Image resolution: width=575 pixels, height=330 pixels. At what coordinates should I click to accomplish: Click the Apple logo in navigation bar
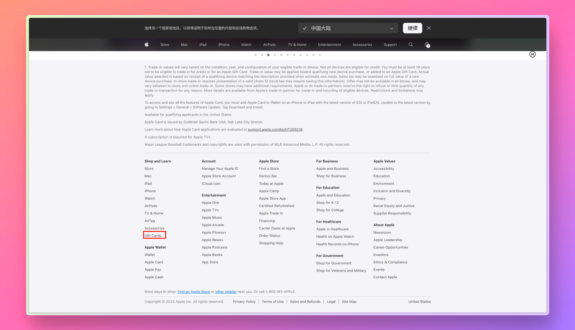[x=147, y=44]
